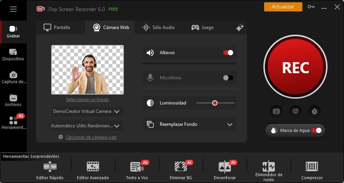
Task: Turn off the Marca de Agua switch
Action: 316,130
